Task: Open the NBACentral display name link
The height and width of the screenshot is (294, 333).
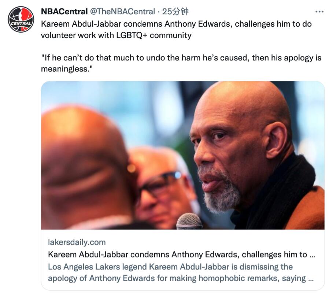Action: pyautogui.click(x=64, y=12)
